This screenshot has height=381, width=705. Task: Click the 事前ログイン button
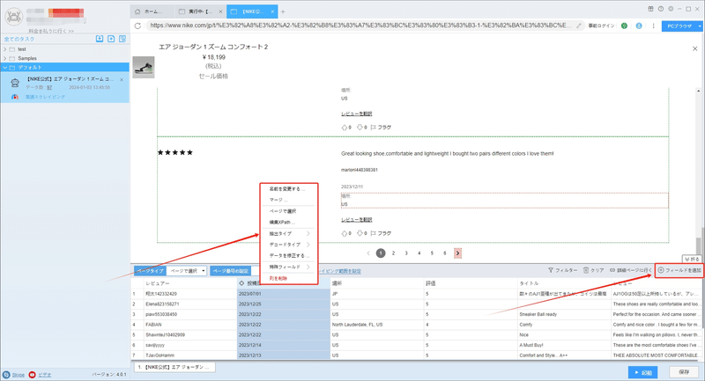pos(601,26)
